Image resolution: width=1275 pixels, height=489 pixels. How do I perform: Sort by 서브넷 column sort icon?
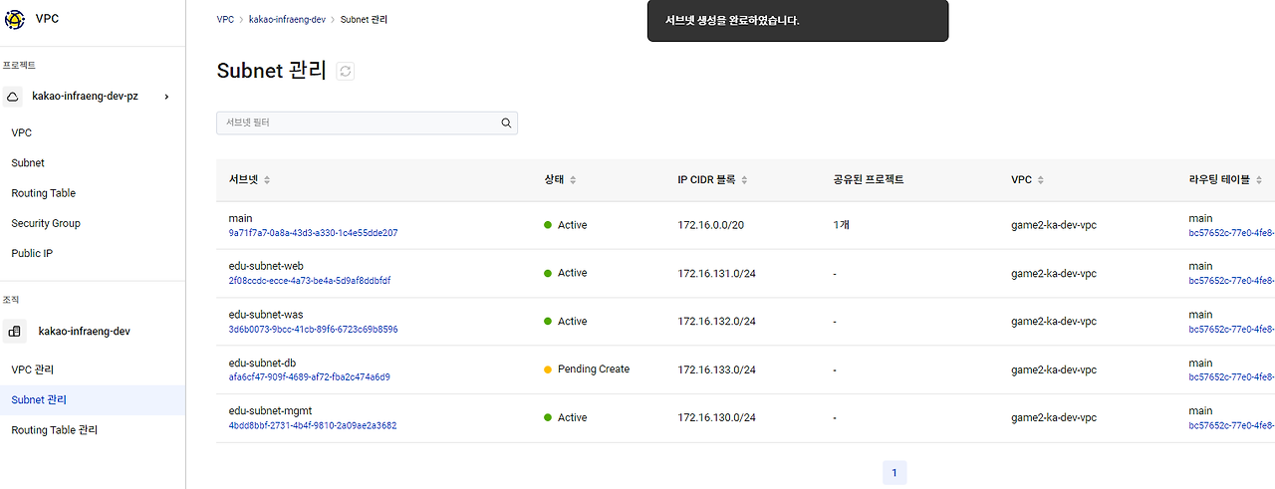(267, 180)
